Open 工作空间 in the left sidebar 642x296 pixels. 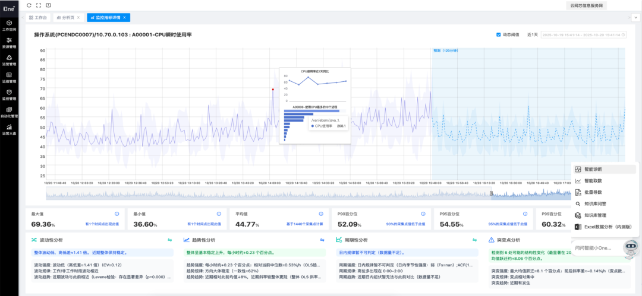pyautogui.click(x=10, y=25)
